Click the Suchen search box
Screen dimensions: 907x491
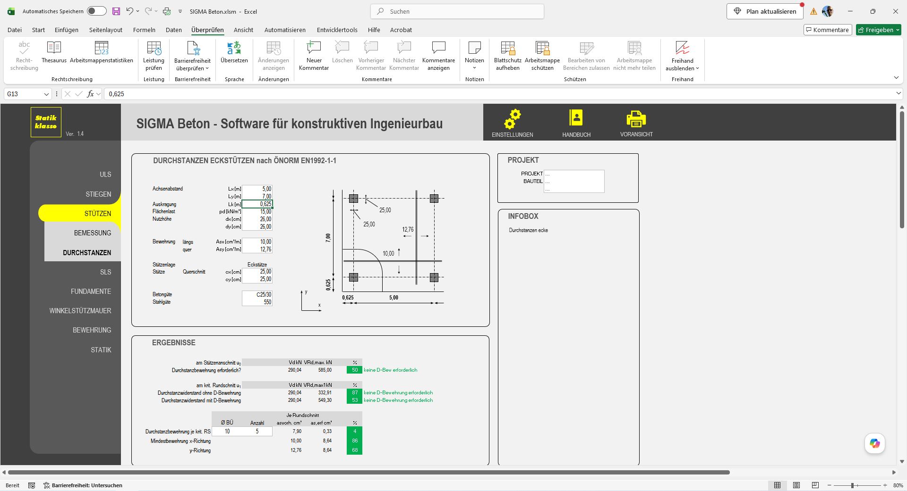coord(457,11)
